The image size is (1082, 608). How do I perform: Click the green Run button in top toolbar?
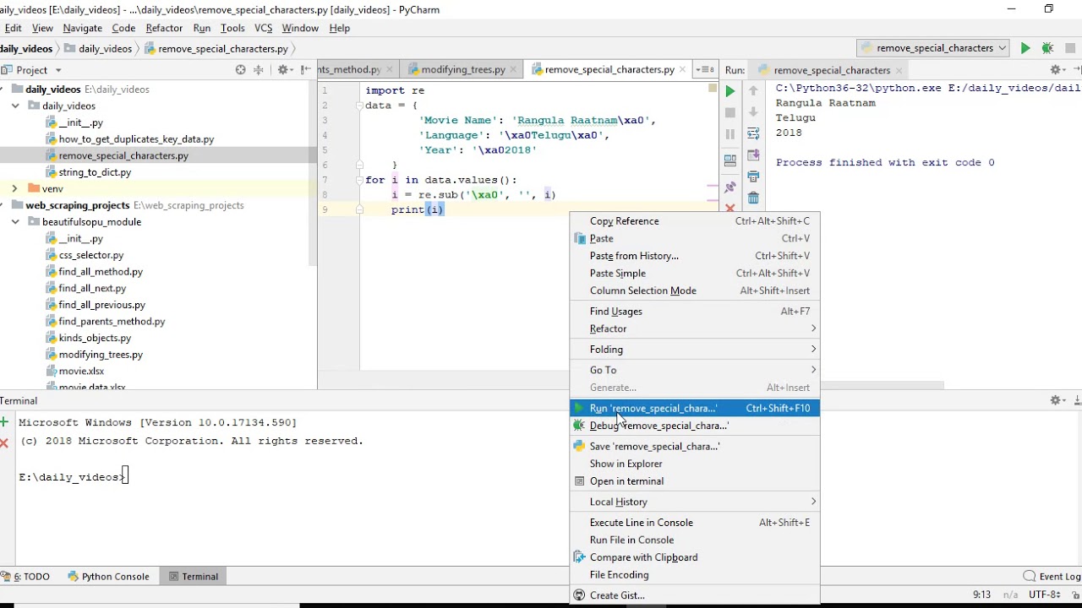(x=1025, y=48)
